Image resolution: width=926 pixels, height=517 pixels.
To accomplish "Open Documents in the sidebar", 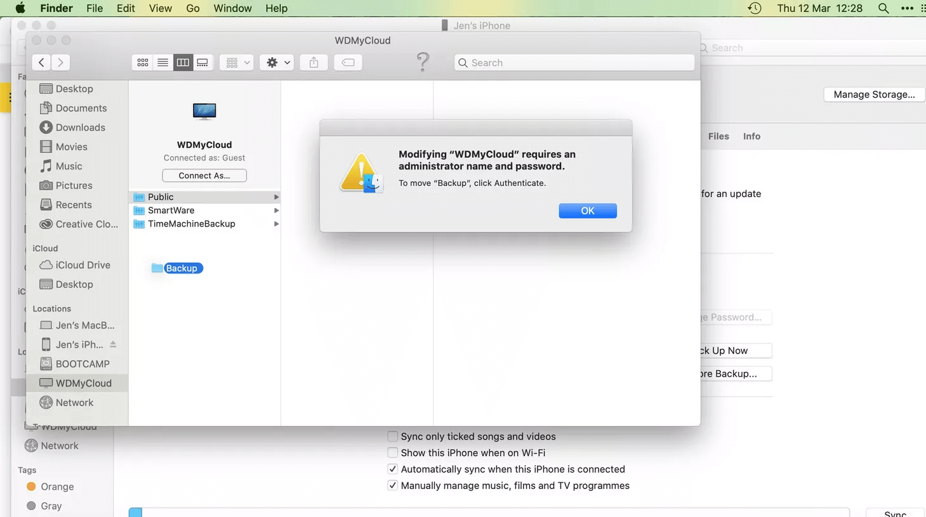I will 73,108.
